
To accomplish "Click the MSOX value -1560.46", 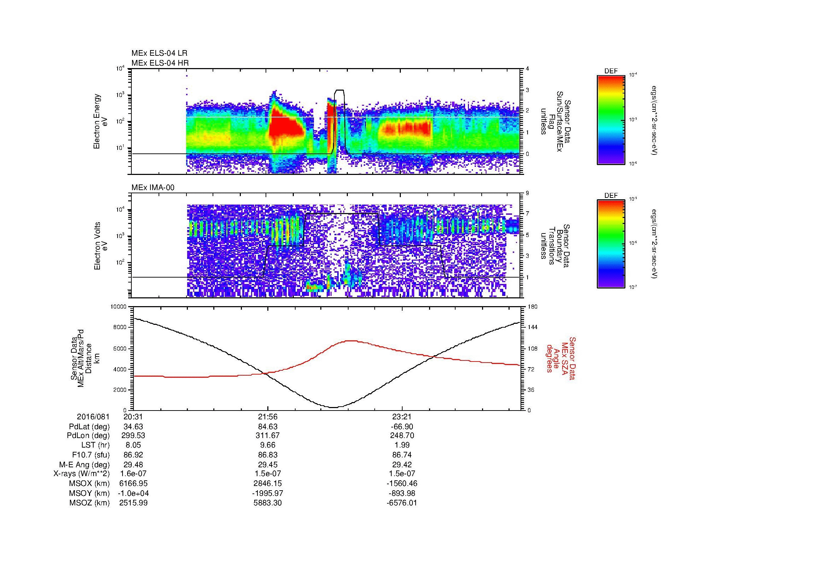I will (x=402, y=484).
